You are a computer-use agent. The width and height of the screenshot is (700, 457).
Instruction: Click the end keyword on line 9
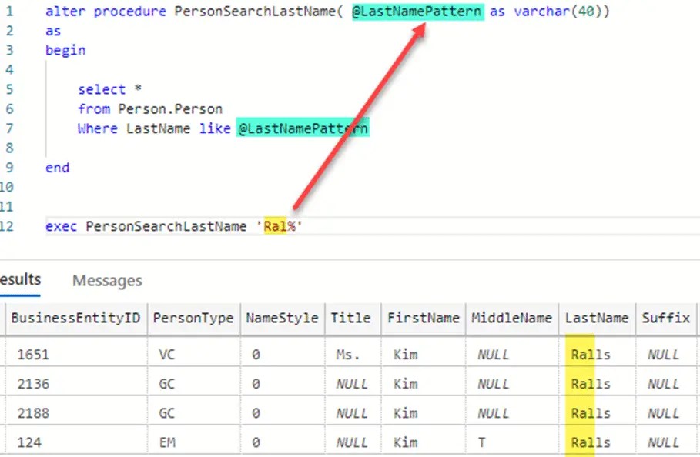click(57, 168)
